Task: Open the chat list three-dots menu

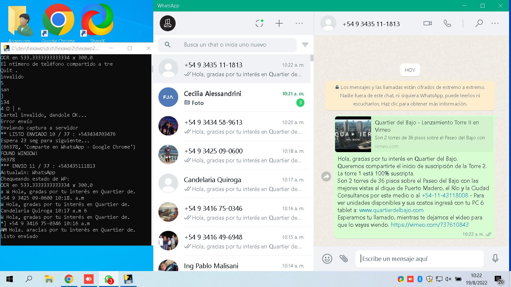Action: click(x=299, y=23)
